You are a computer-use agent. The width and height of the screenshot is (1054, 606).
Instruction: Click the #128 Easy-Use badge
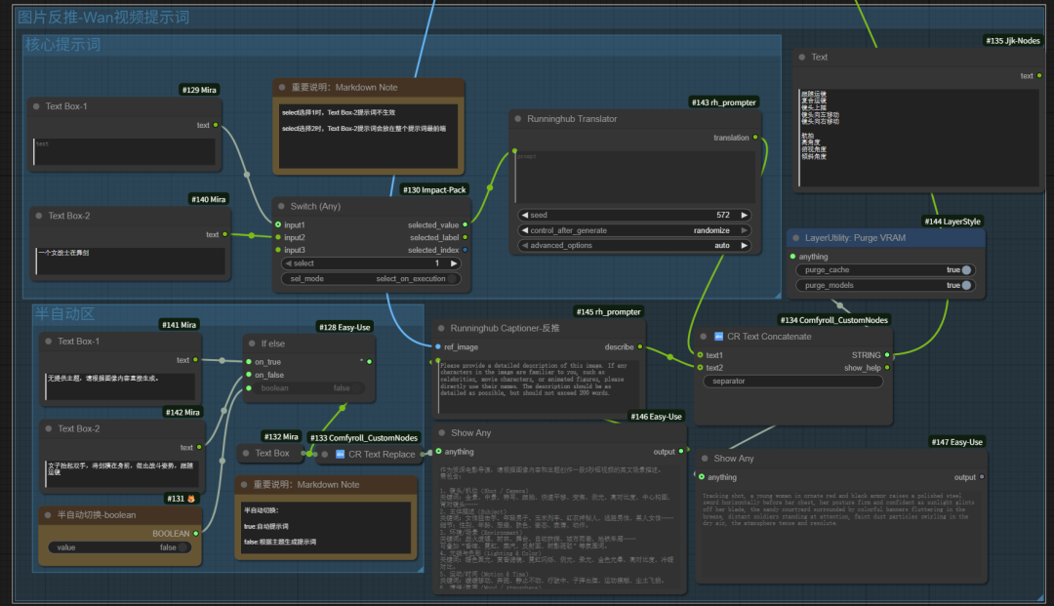point(345,327)
